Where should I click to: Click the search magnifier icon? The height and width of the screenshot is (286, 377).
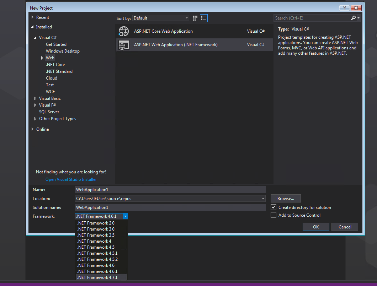pyautogui.click(x=353, y=18)
